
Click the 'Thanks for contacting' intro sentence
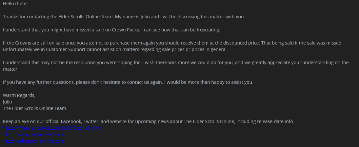click(124, 17)
